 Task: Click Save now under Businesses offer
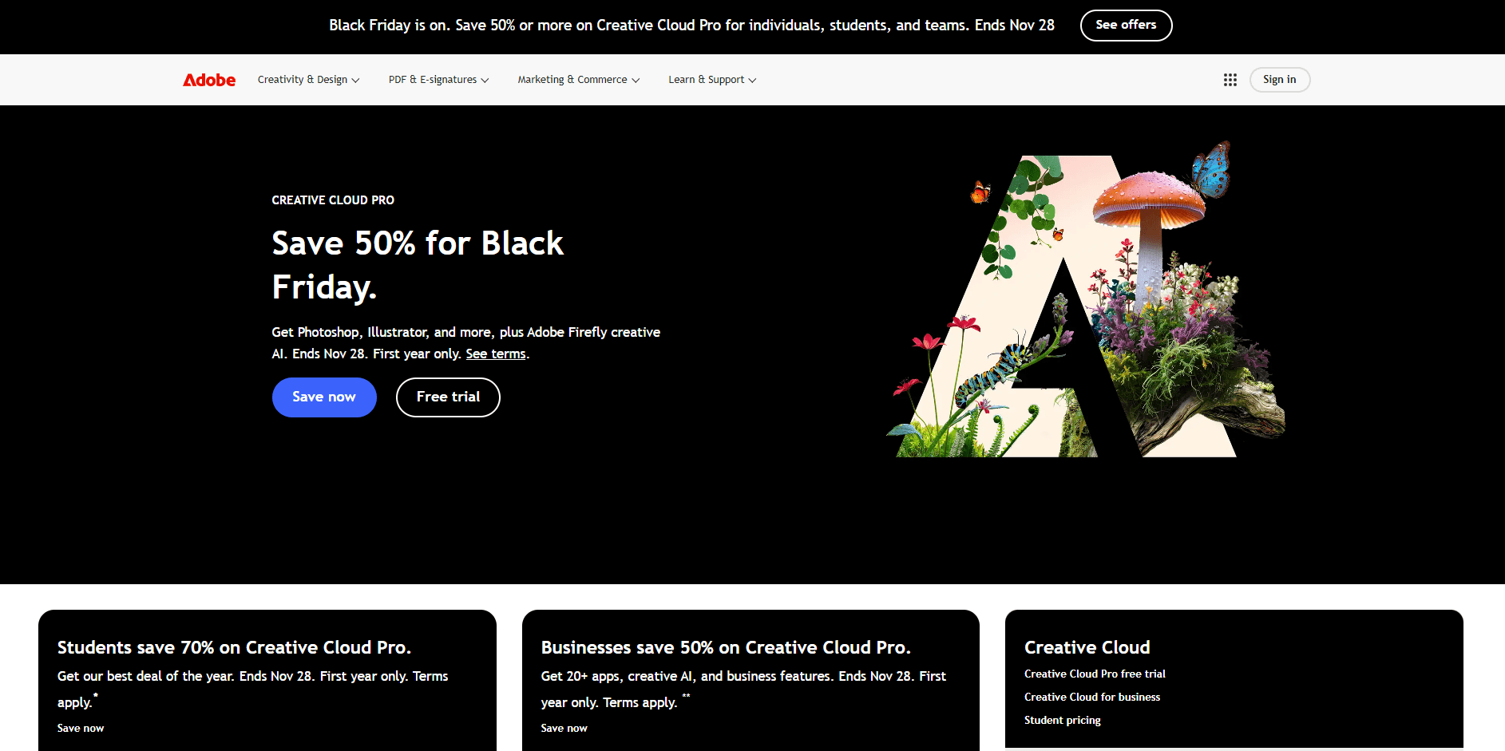tap(564, 728)
